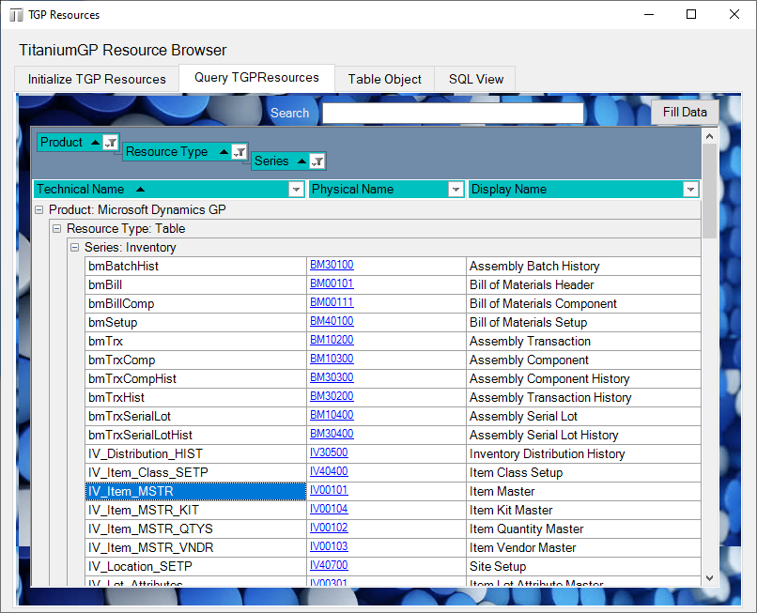
Task: Select the IV_Item_MSTR_QTYS technical name cell
Action: [195, 529]
